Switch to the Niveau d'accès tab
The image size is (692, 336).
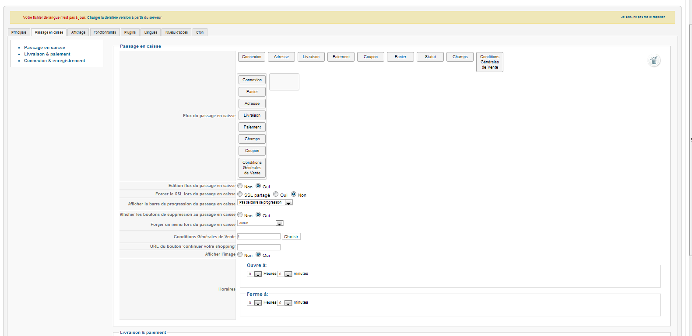[176, 32]
